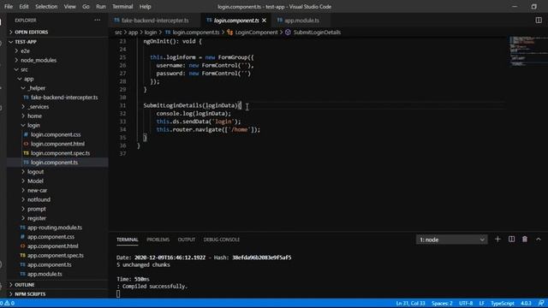548x308 pixels.
Task: Open Explorer more actions ellipsis
Action: (x=97, y=21)
